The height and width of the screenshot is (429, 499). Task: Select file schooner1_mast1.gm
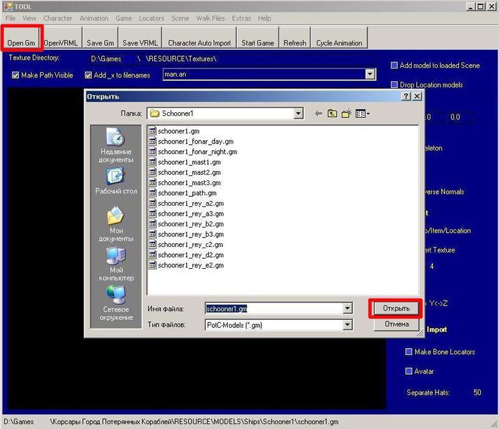point(185,162)
